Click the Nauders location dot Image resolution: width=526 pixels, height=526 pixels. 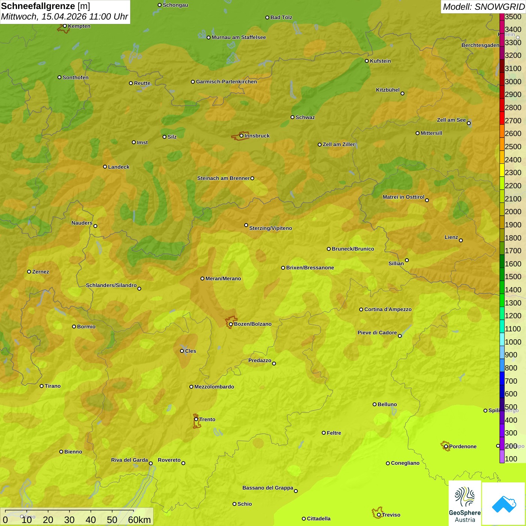[x=95, y=226]
